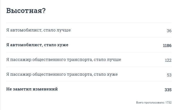
Task: Choose 'Я пассажир общественного транспорта, стало лучше'
Action: click(x=64, y=59)
